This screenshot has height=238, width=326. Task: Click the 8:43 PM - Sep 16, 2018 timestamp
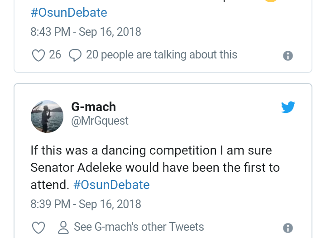point(86,32)
